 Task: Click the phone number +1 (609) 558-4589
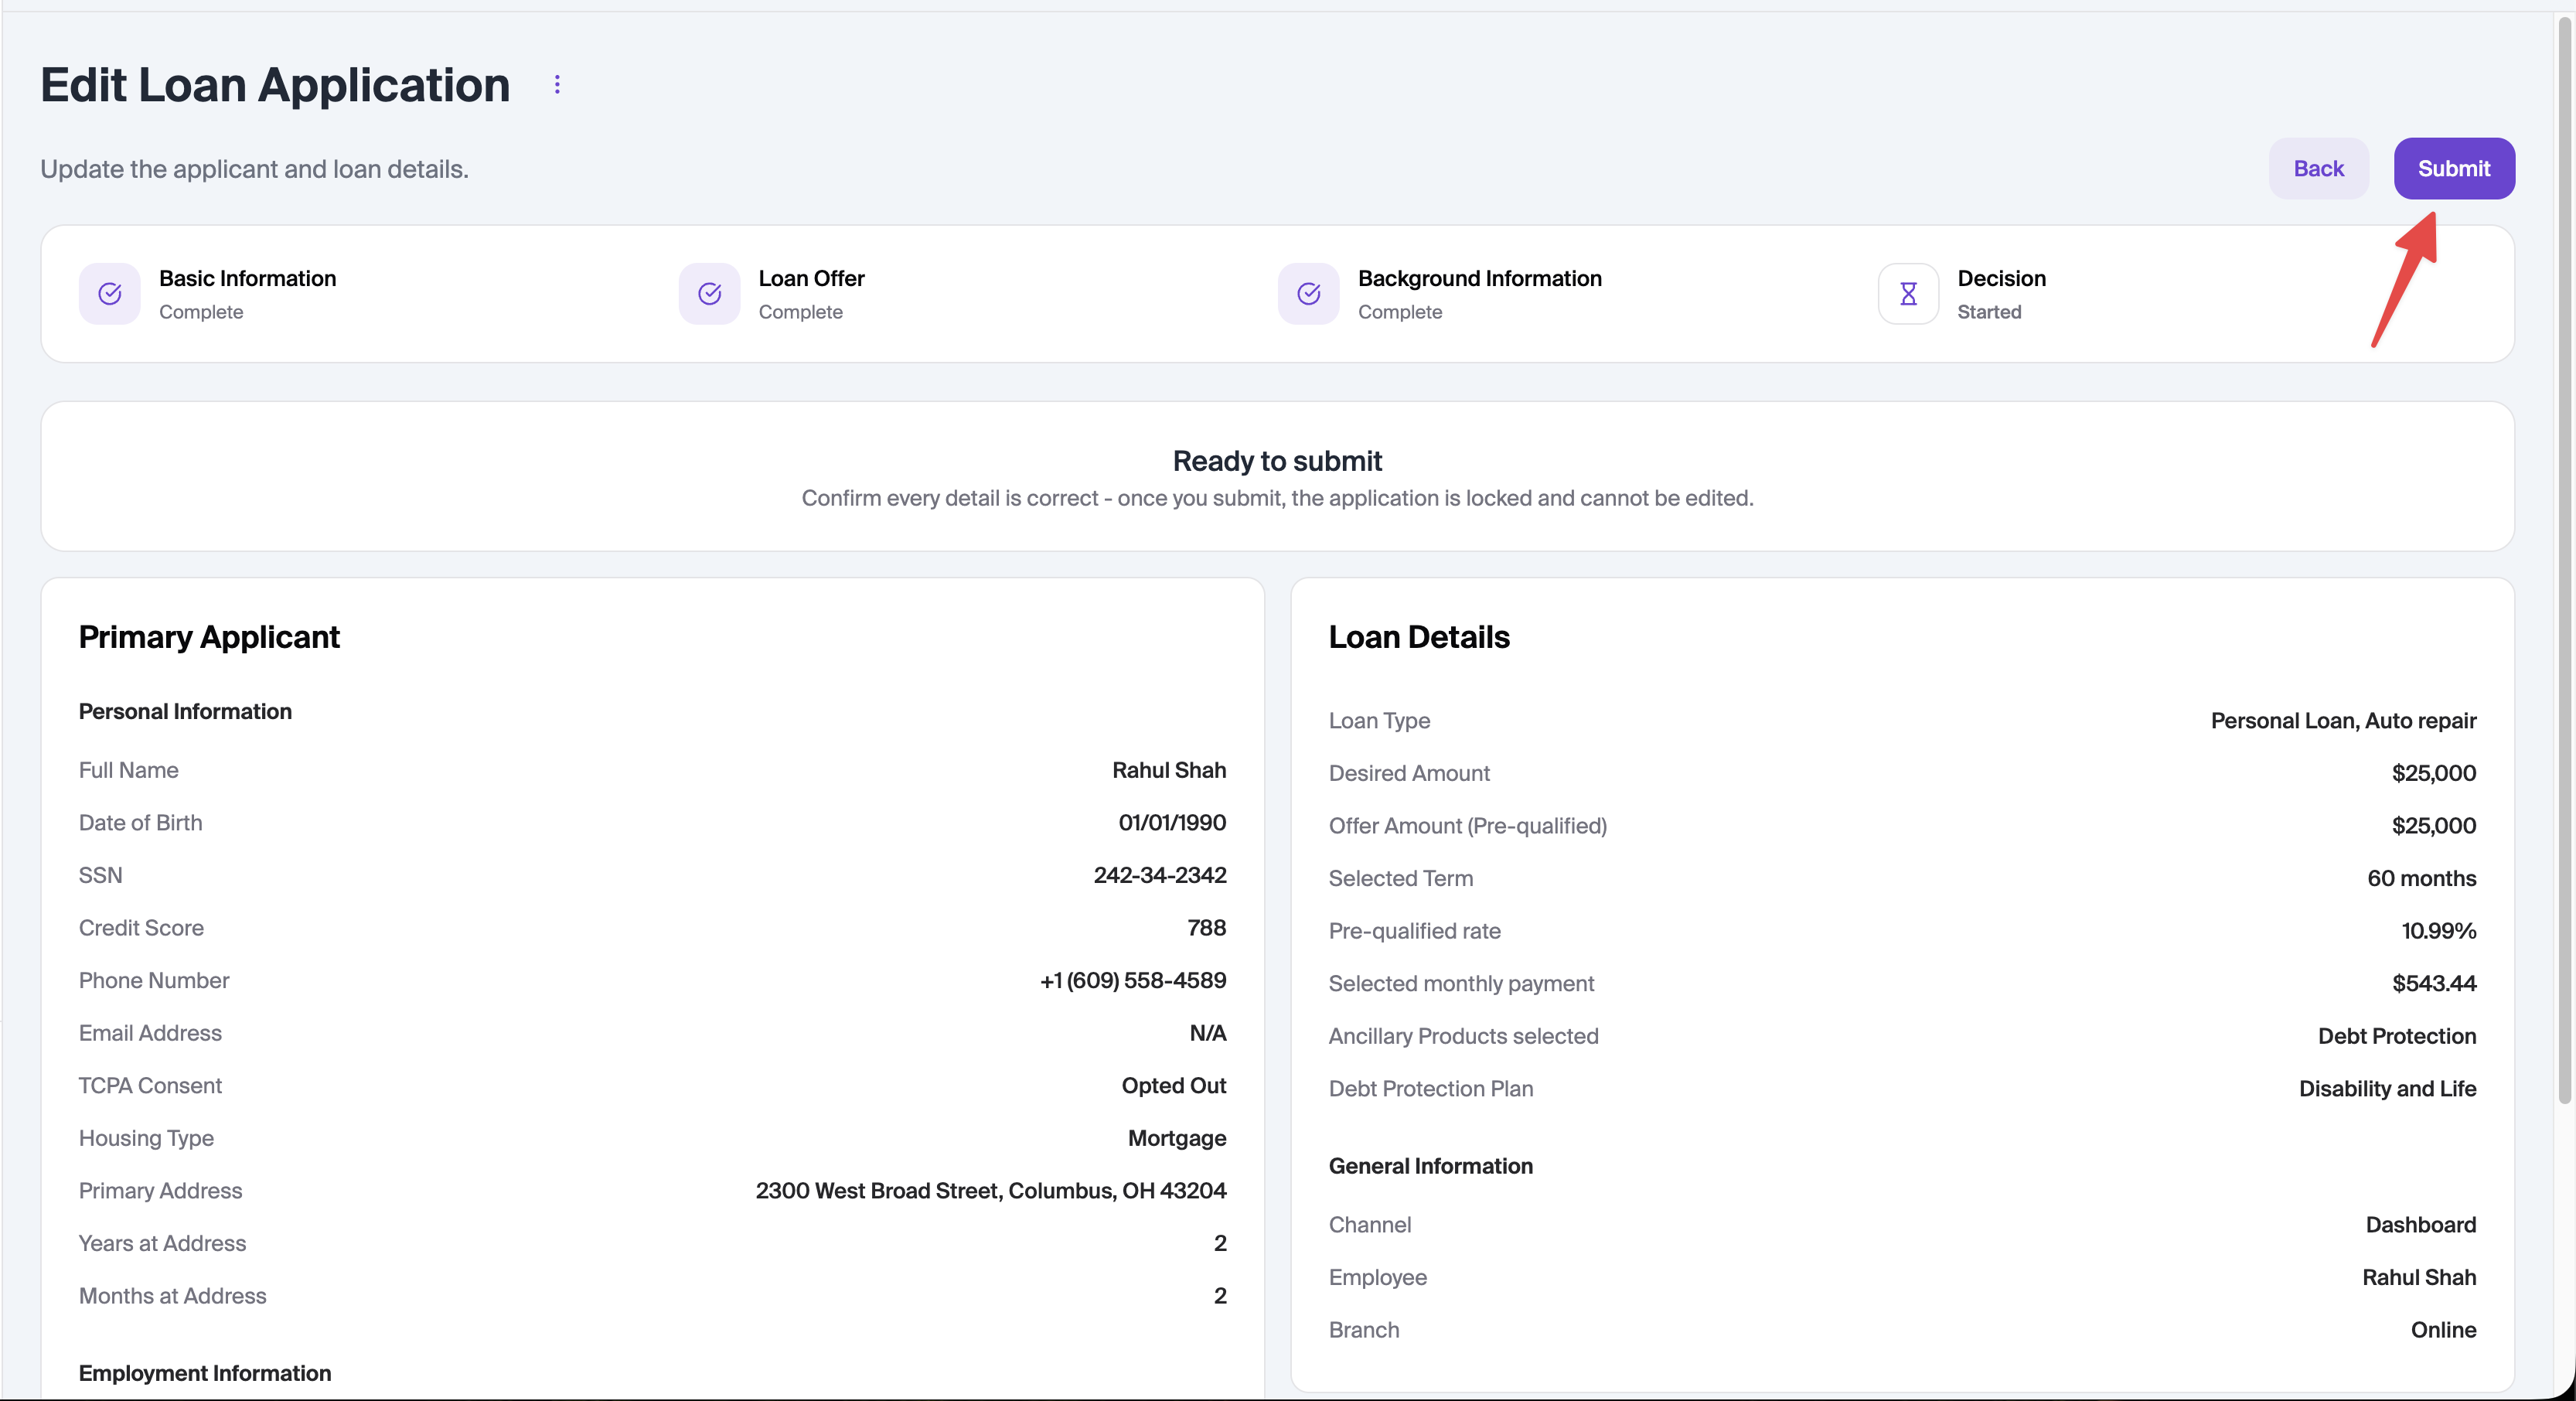(x=1133, y=980)
